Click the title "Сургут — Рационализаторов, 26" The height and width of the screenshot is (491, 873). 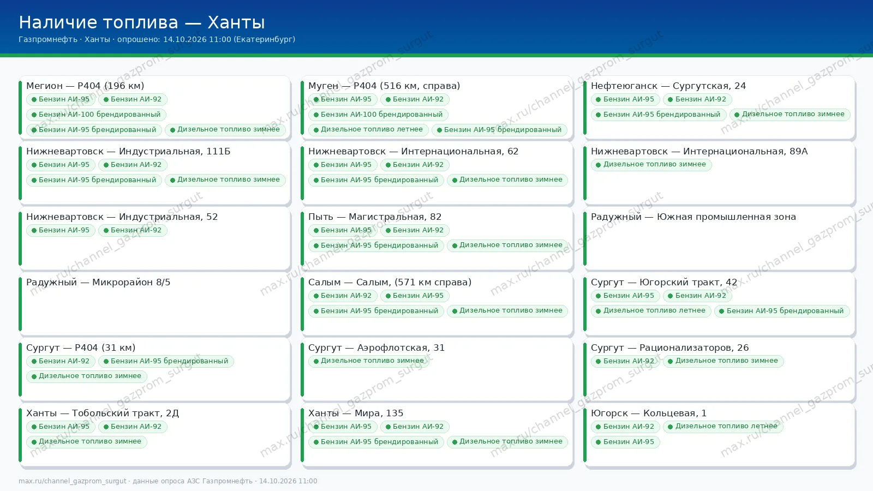[x=670, y=348]
